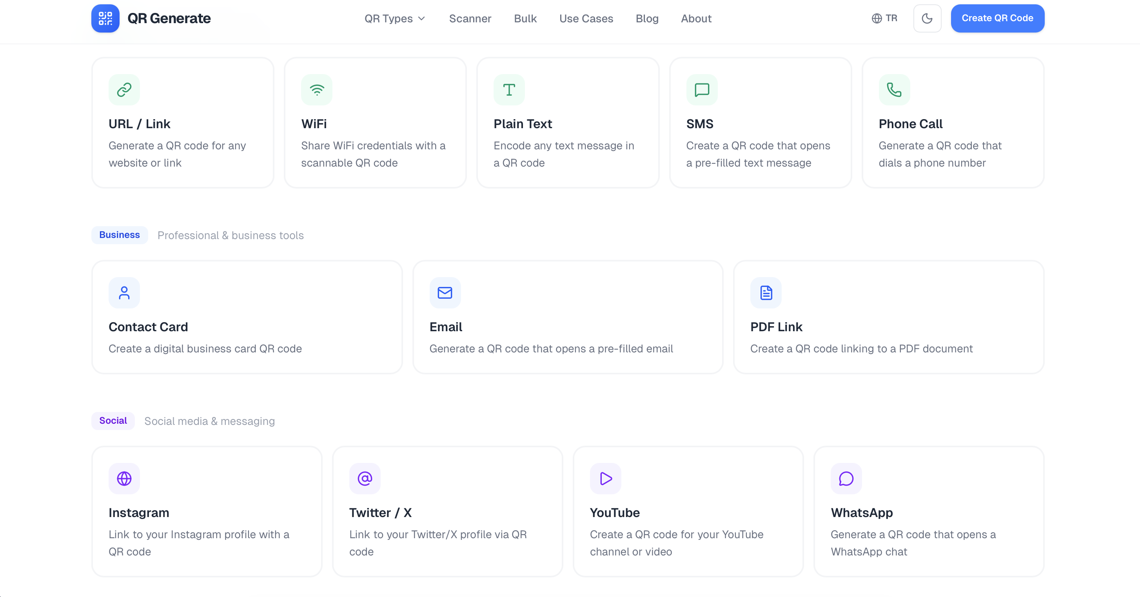This screenshot has height=597, width=1140.
Task: Click the URL / Link chain icon
Action: tap(124, 90)
